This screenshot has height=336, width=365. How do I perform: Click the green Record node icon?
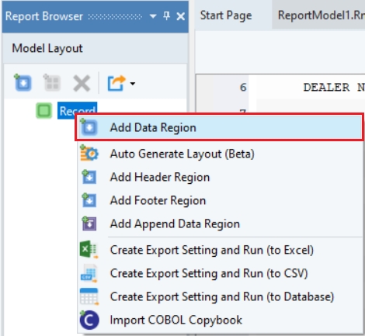(43, 111)
